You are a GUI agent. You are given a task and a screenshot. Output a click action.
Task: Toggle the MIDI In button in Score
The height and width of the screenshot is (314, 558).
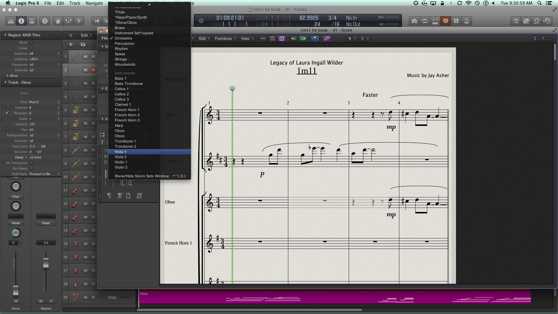[x=293, y=38]
